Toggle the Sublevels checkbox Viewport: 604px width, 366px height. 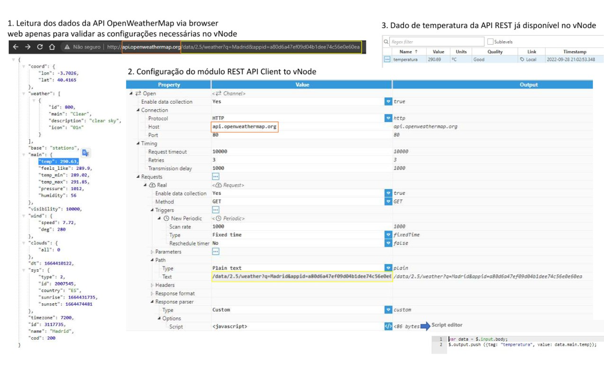pyautogui.click(x=491, y=42)
